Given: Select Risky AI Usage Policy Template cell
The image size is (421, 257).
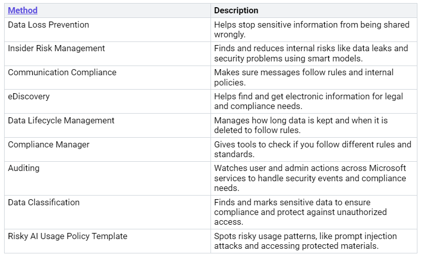Looking at the screenshot, I should pos(68,236).
